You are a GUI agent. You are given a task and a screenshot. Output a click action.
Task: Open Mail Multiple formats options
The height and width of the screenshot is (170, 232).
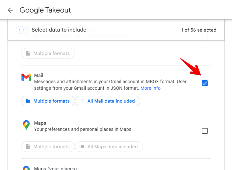pyautogui.click(x=48, y=101)
